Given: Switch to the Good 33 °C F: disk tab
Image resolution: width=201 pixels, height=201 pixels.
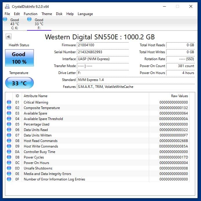Looking at the screenshot, I should 39,24.
